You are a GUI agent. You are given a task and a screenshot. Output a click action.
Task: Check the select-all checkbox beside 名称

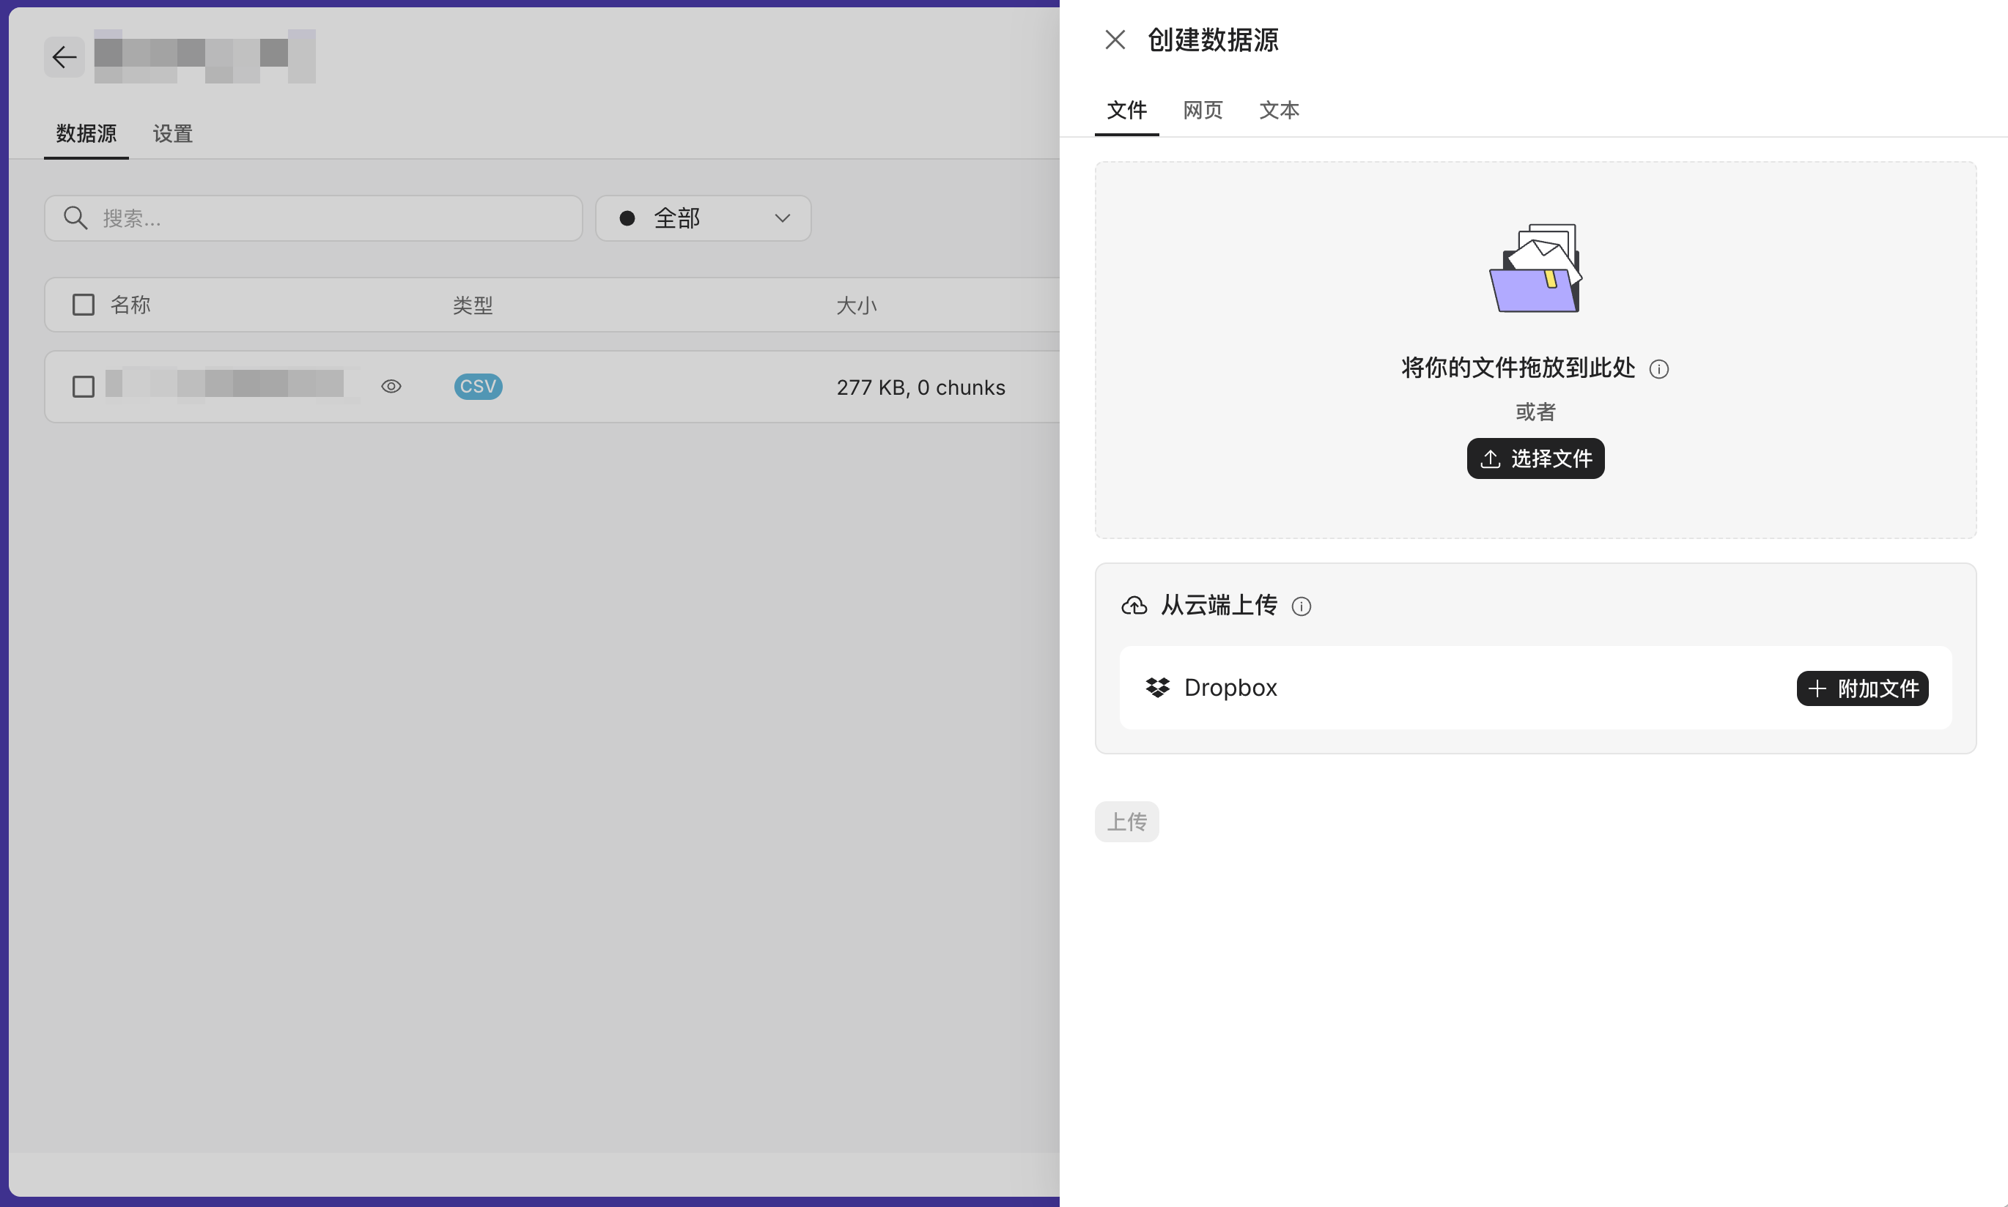pyautogui.click(x=83, y=305)
